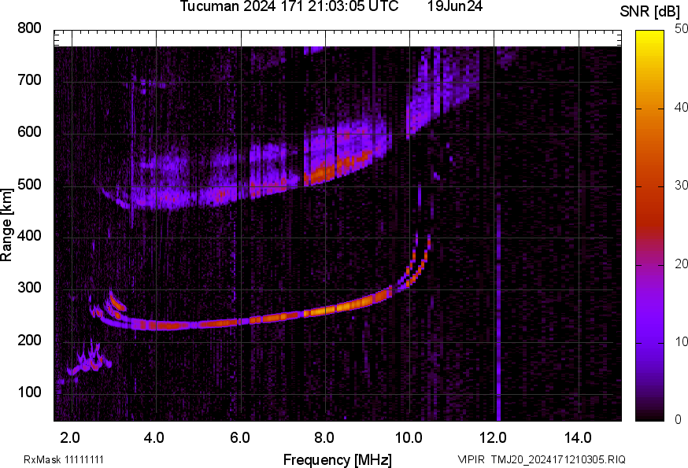Viewport: 688px width, 468px height.
Task: Click the title text 'Tucuman 2024 171 21:03:05 UTC'
Action: coord(289,6)
